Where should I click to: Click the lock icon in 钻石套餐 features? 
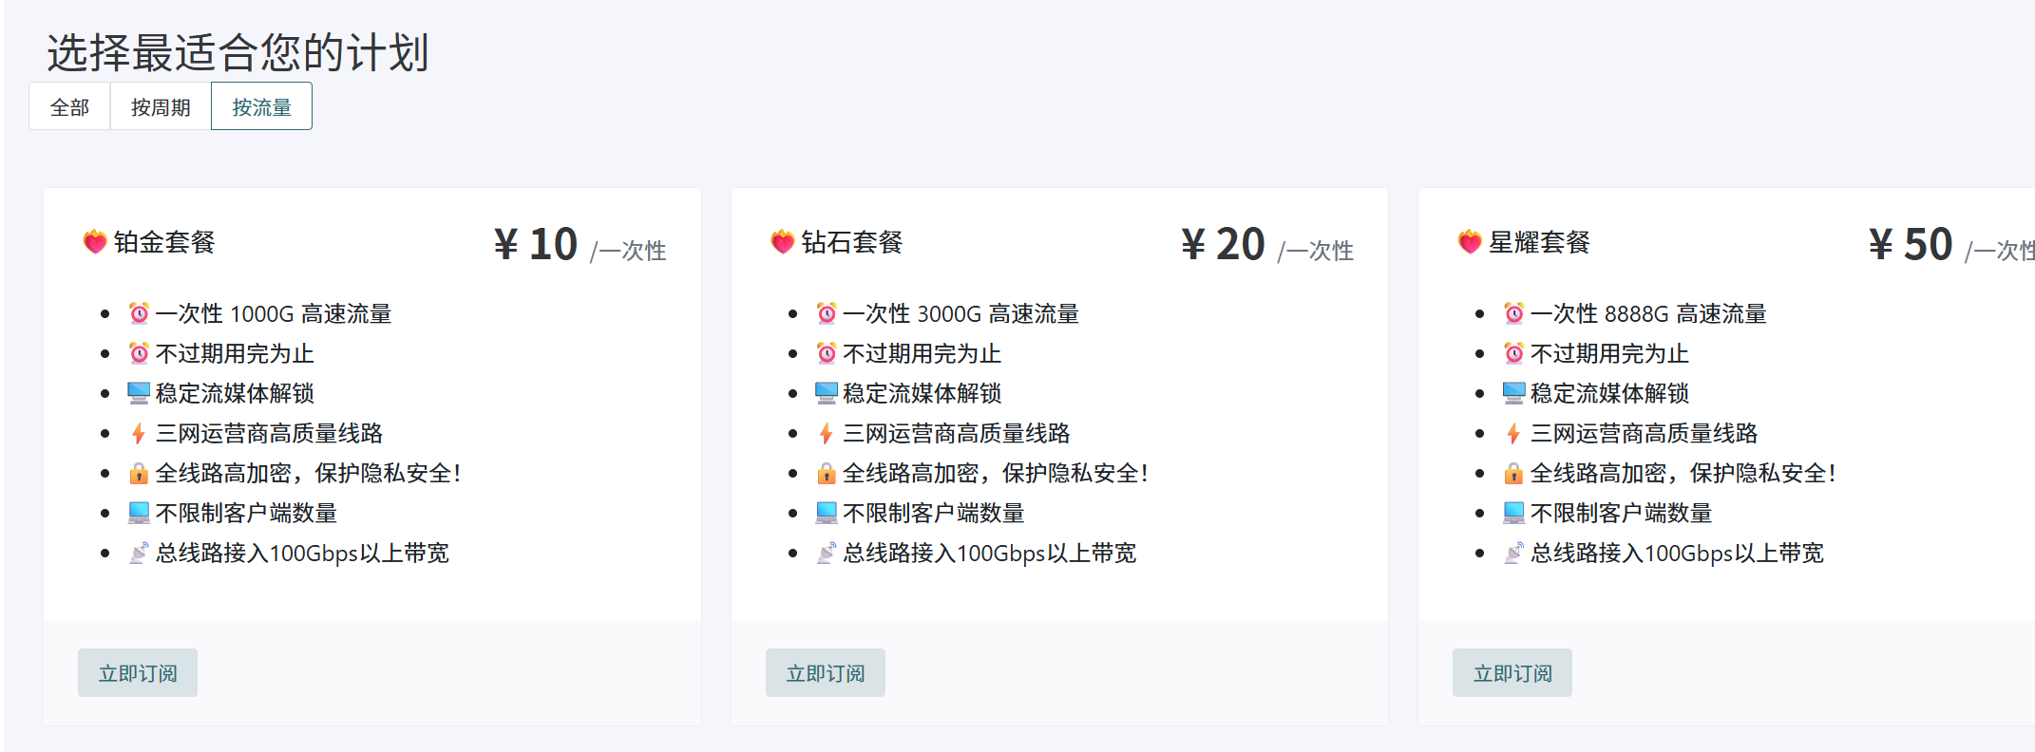coord(827,473)
